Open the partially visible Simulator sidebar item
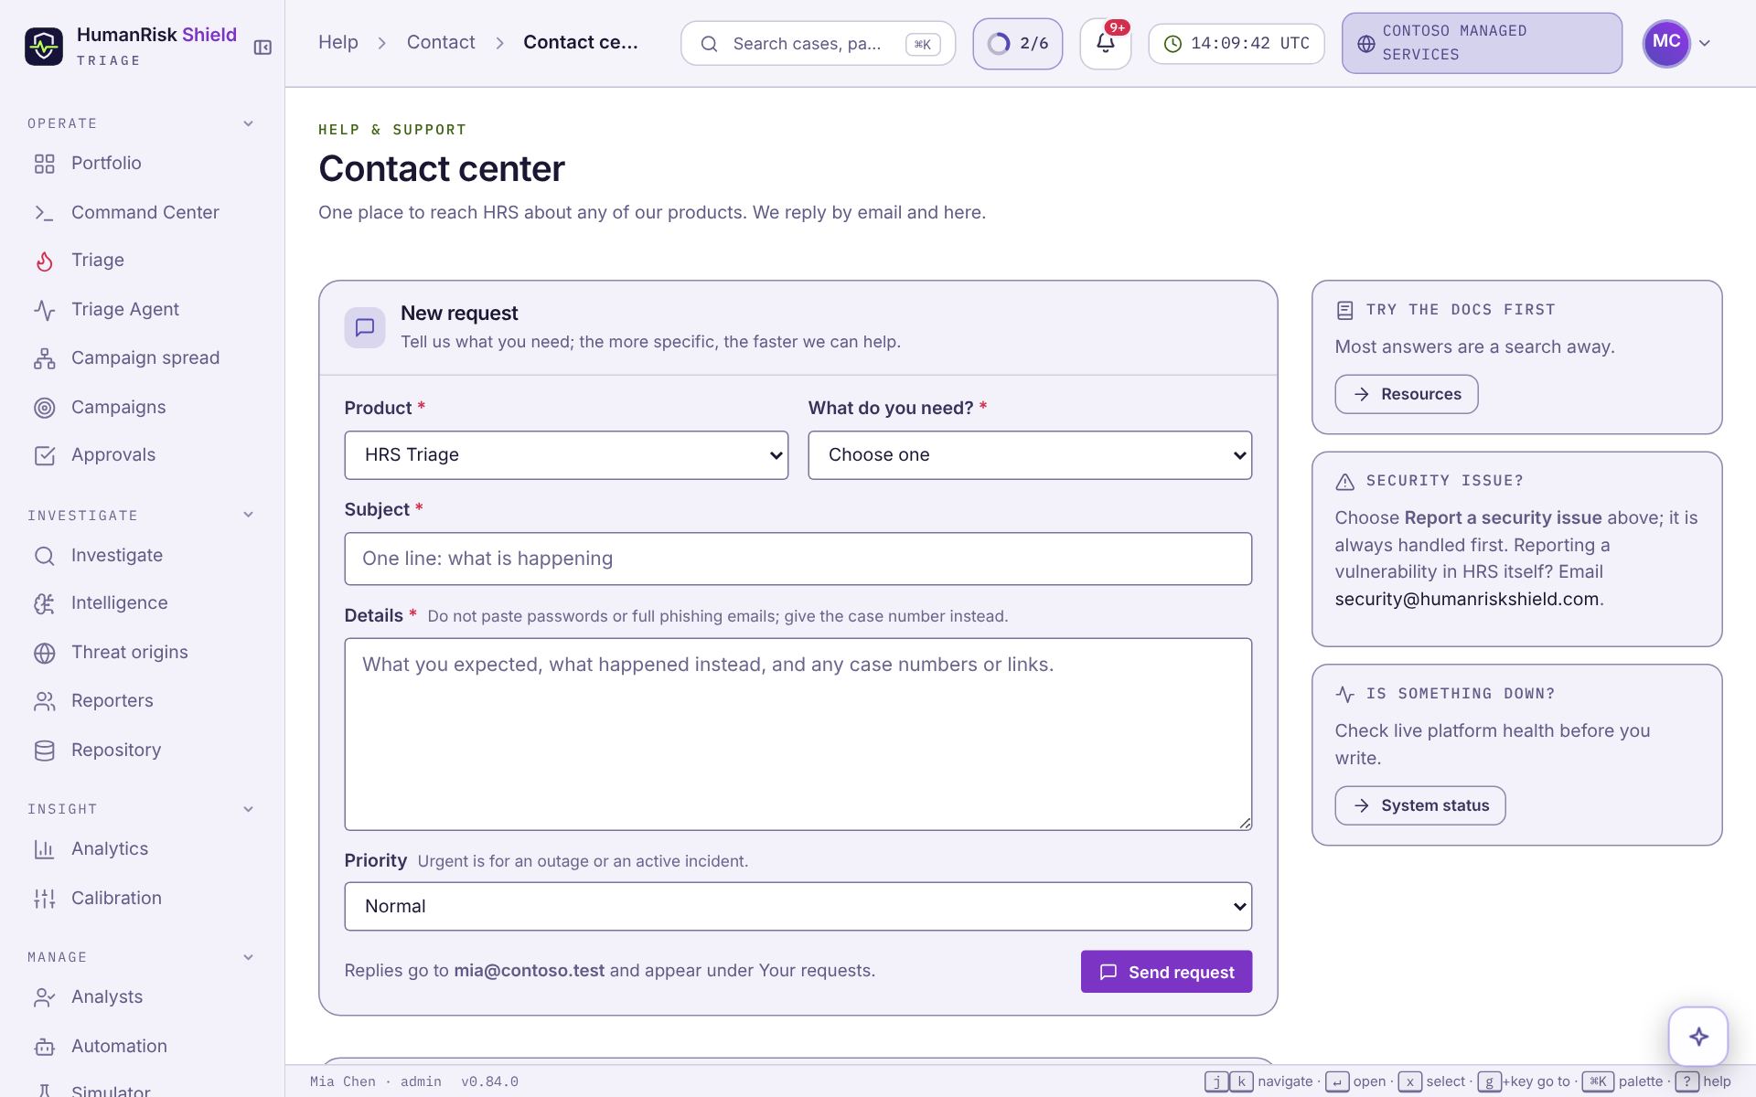This screenshot has height=1097, width=1756. click(x=142, y=1088)
